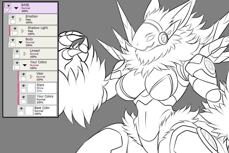Toggle eye icon of Your Colors folder
229x153 pixels.
[17, 63]
